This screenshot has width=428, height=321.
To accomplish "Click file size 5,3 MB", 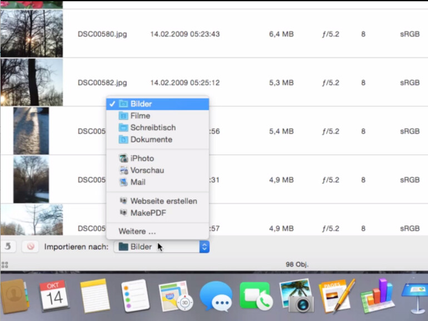I will 281,83.
